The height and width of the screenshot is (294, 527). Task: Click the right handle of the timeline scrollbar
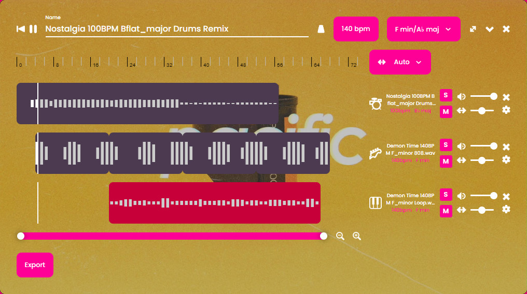click(324, 236)
